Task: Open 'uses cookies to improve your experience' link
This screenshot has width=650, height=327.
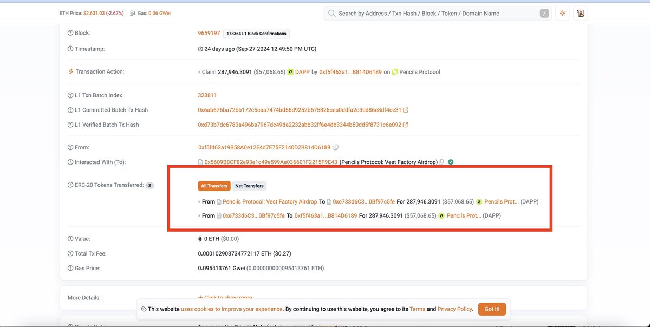Action: (x=232, y=309)
